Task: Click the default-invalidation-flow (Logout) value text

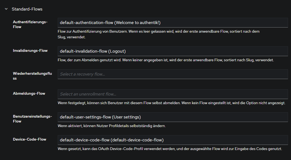Action: (x=93, y=51)
